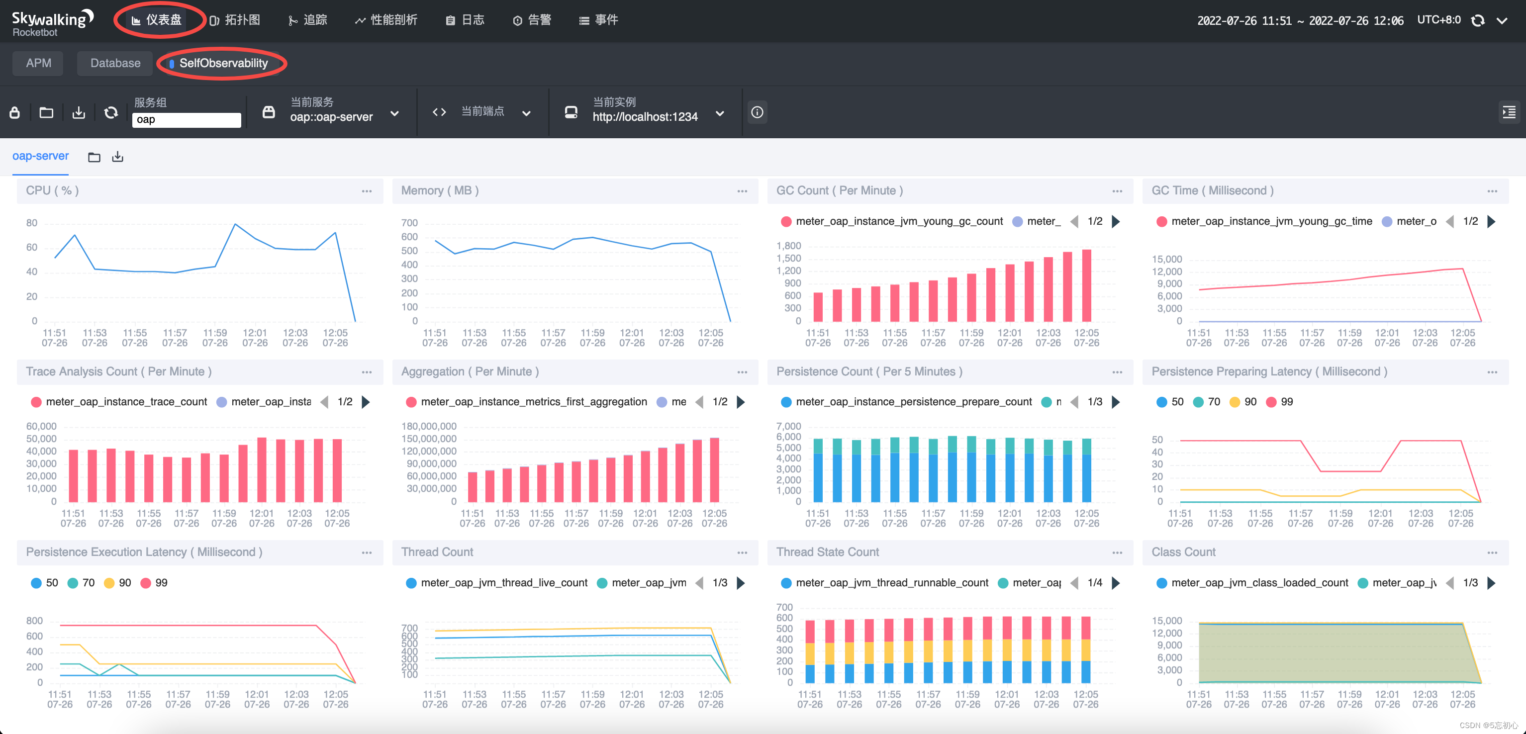Image resolution: width=1526 pixels, height=734 pixels.
Task: Click the auto-refresh icon next to UTC+8:0
Action: 1477,20
